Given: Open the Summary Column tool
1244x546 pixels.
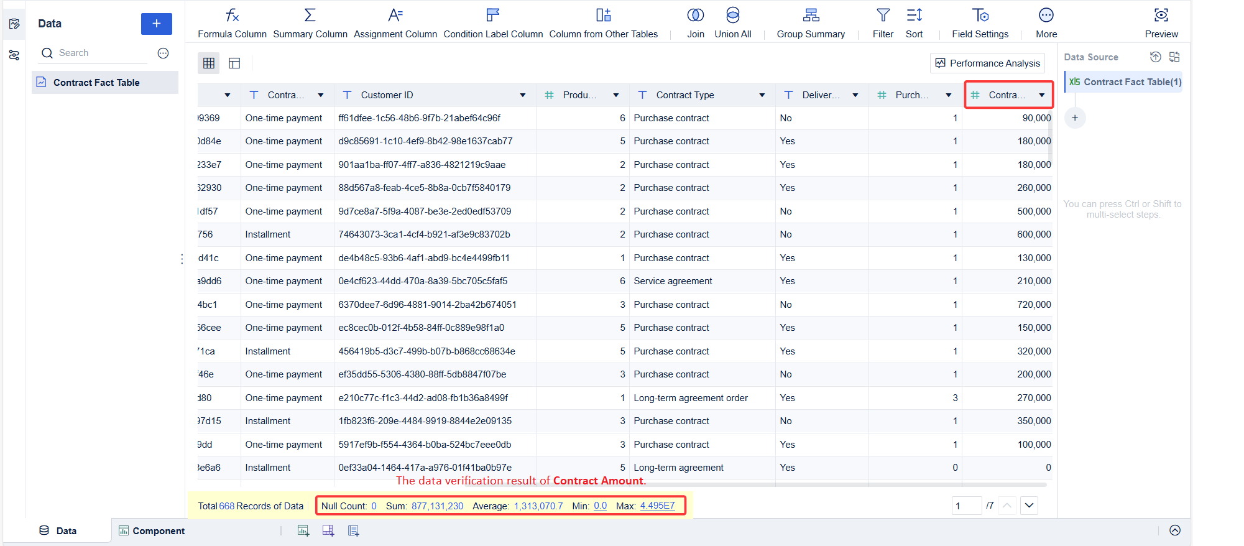Looking at the screenshot, I should [310, 23].
